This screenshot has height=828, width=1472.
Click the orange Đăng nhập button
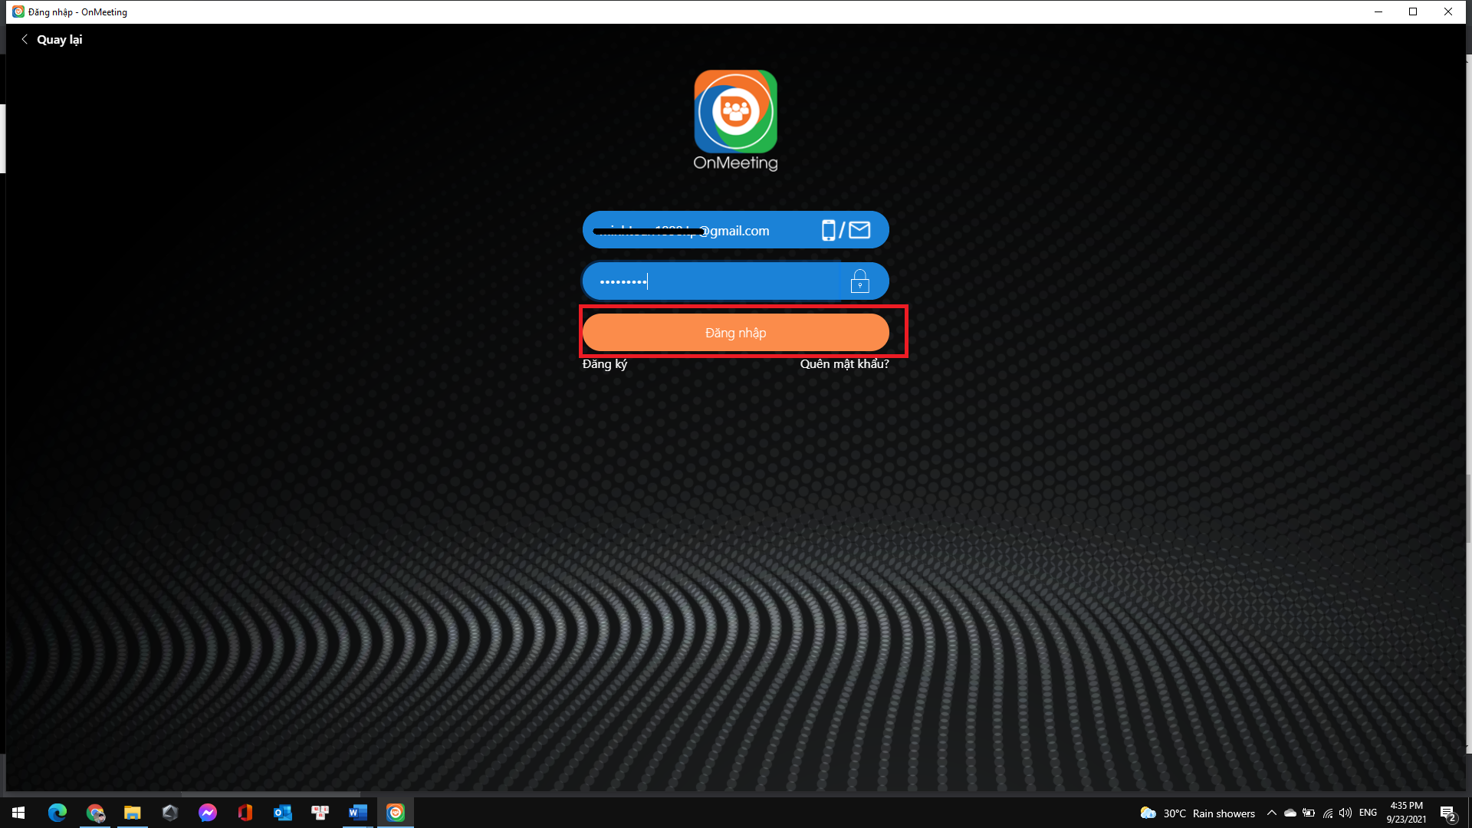[735, 333]
